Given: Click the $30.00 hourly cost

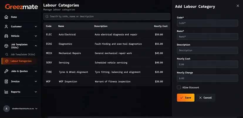Looking at the screenshot, I should click(x=159, y=81).
